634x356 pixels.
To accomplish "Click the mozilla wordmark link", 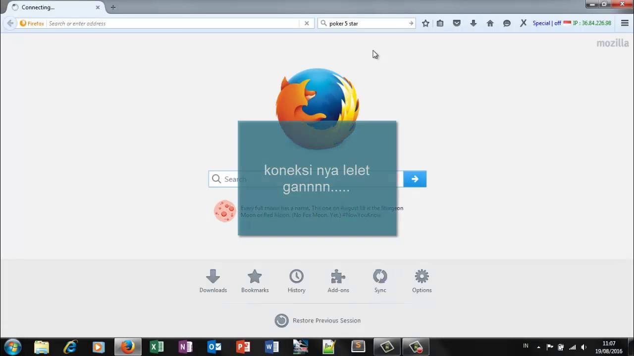I will (x=613, y=43).
